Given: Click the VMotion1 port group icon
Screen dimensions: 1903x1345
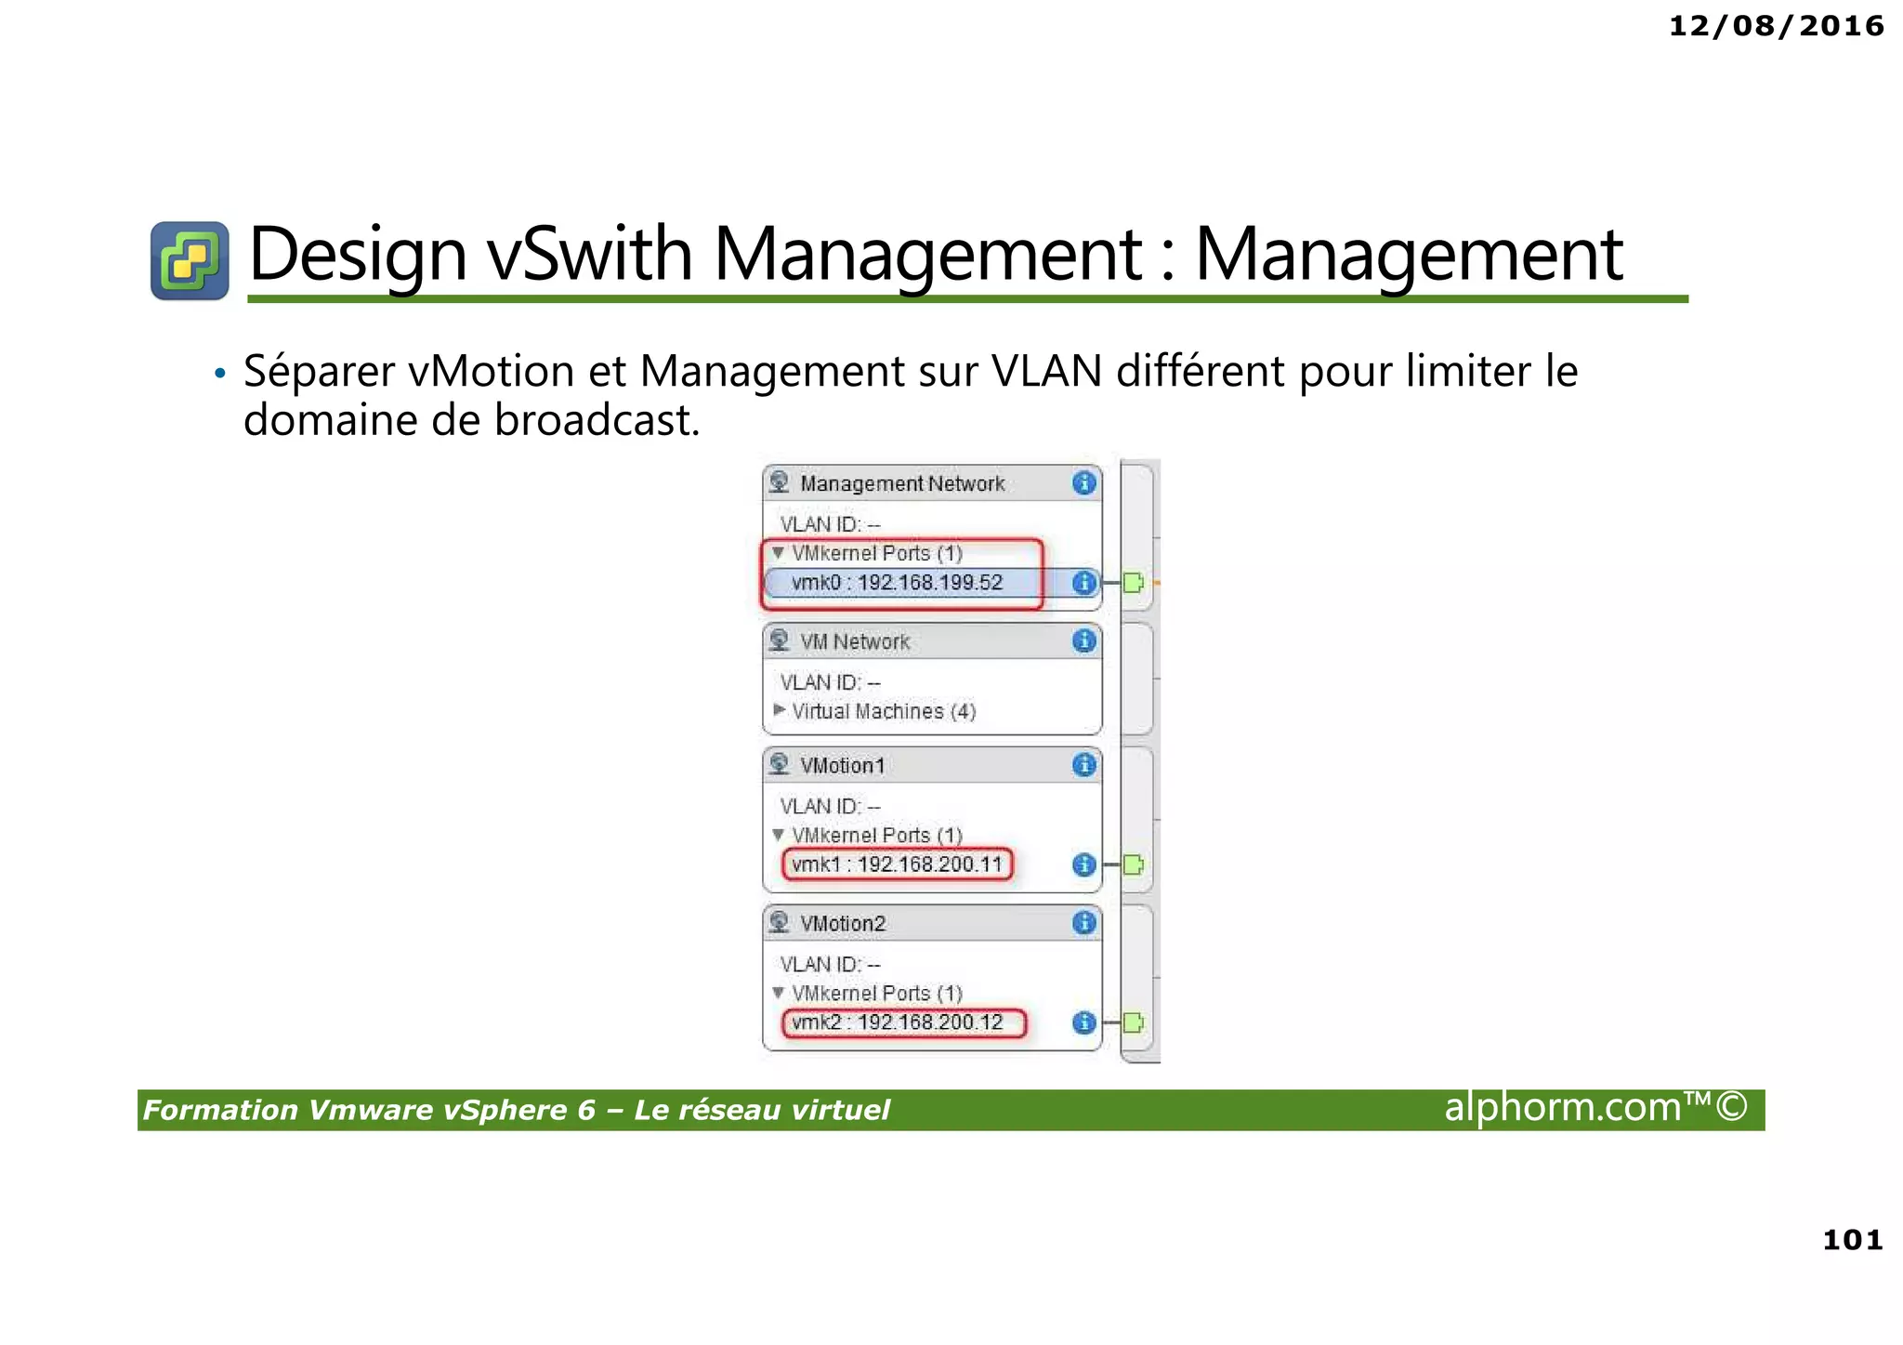Looking at the screenshot, I should pos(780,765).
